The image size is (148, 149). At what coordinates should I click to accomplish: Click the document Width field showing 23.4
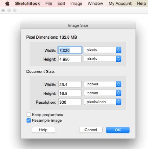pos(70,84)
